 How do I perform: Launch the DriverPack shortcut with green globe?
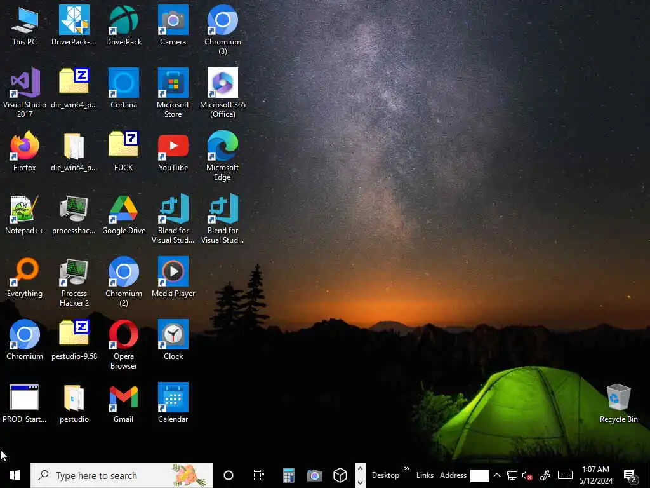[124, 25]
